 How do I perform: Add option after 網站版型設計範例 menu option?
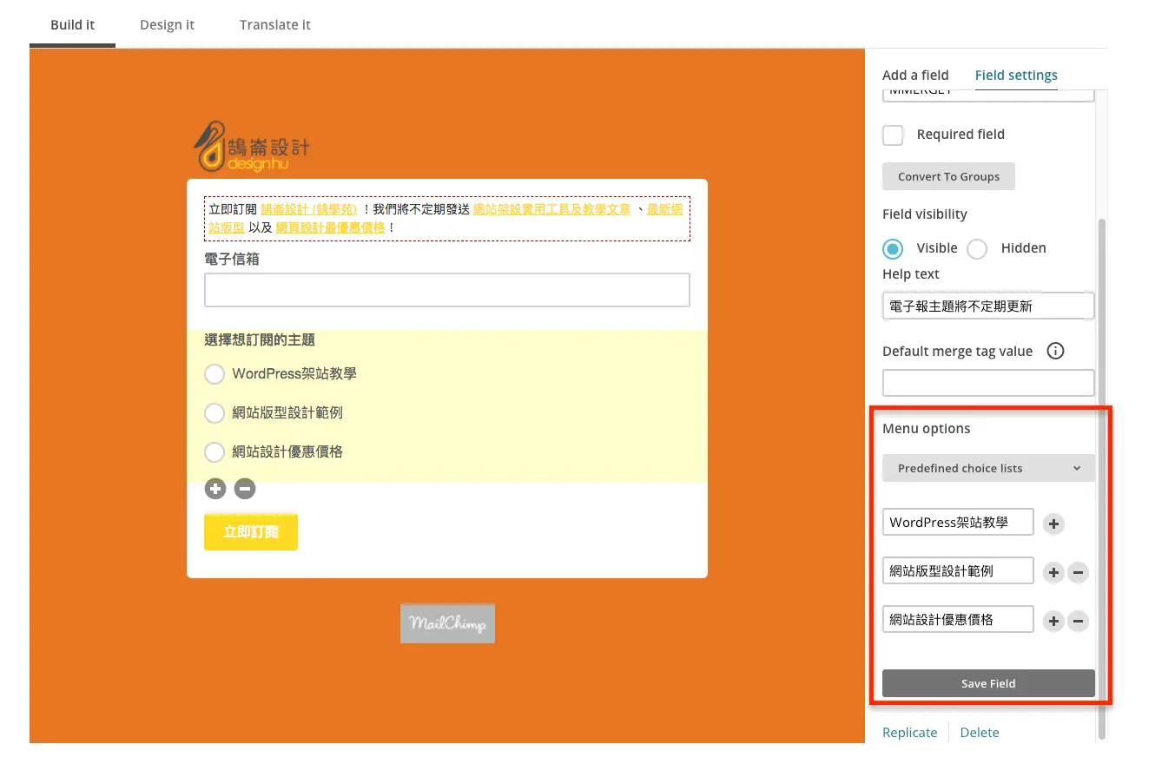click(x=1053, y=572)
